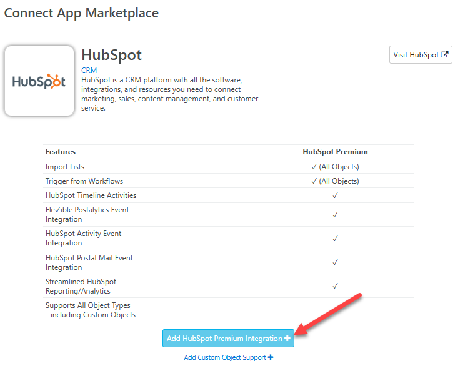
Task: Click the HubSpot Premium column header
Action: pos(335,152)
